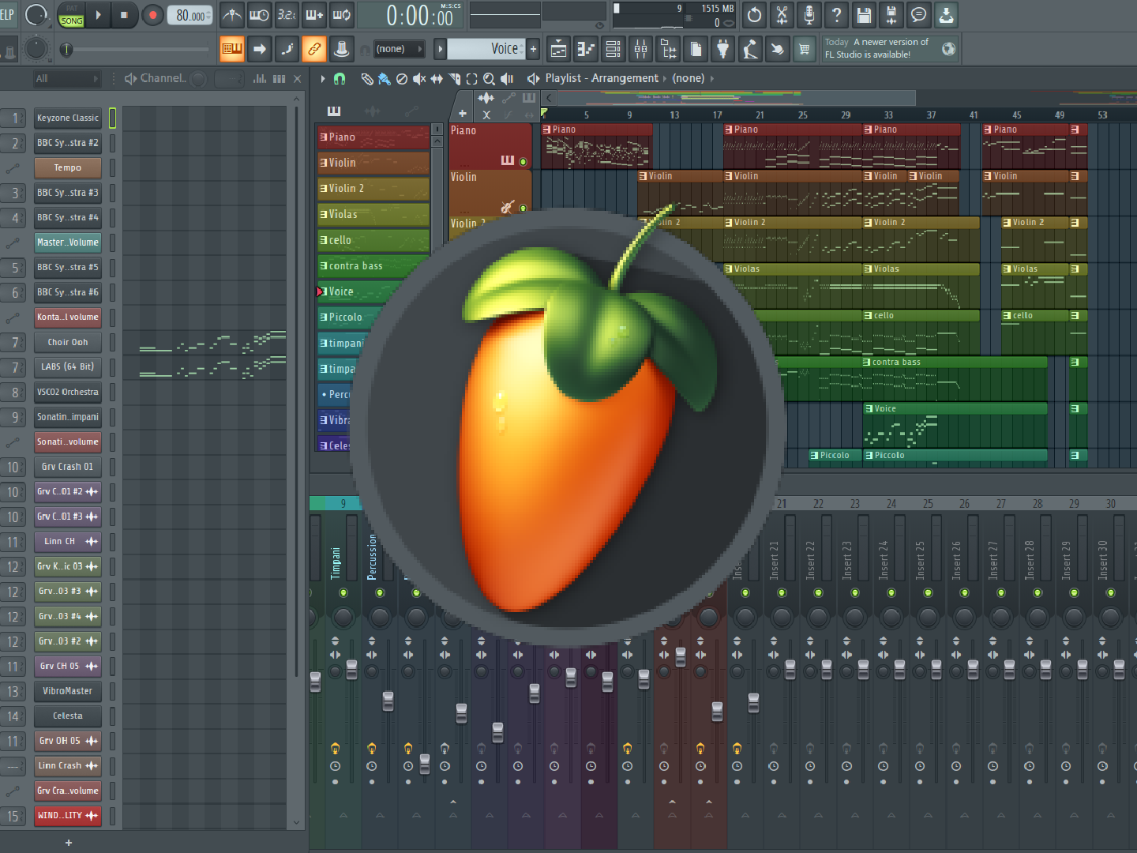The image size is (1137, 853).
Task: Open Playlist - Arrangement breadcrumb menu
Action: coord(601,78)
